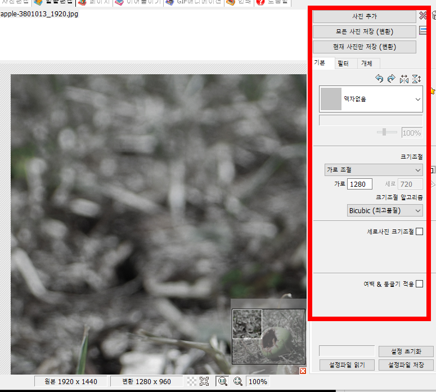Rotate the photo clockwise with the right arrow icon
This screenshot has height=392, width=436.
coord(391,79)
